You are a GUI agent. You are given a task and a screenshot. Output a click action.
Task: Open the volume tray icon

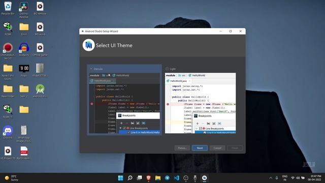(x=298, y=178)
